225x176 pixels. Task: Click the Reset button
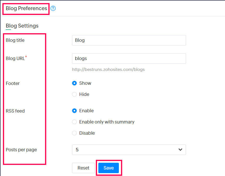coord(83,168)
